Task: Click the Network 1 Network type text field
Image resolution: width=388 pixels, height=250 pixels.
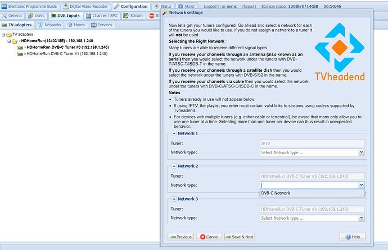Action: tap(309, 152)
